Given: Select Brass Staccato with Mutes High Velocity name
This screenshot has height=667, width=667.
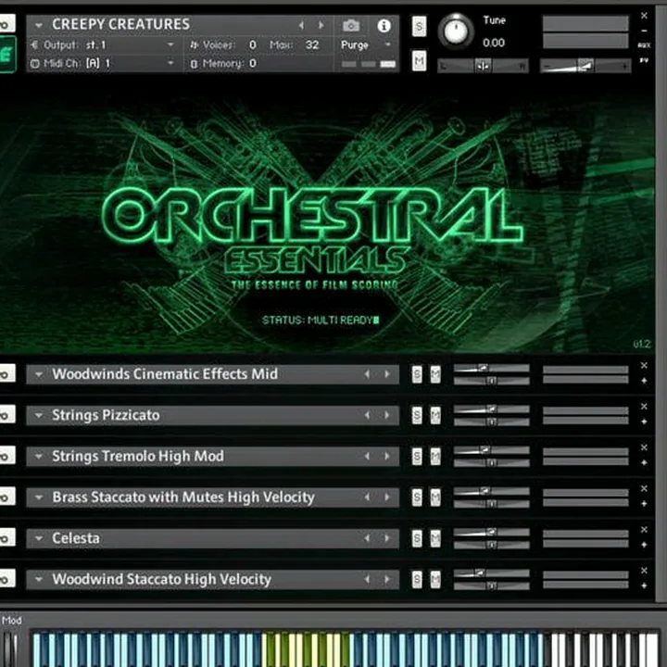Looking at the screenshot, I should point(183,497).
